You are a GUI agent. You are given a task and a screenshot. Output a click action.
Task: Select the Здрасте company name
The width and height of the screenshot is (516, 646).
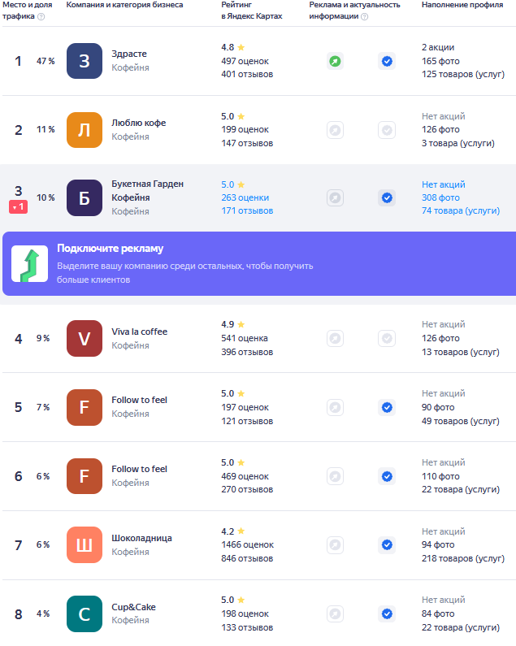129,54
